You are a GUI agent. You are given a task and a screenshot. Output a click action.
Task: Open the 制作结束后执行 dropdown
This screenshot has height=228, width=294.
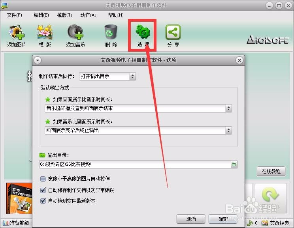107,76
